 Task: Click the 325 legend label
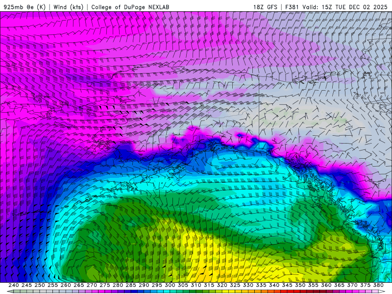pos(235,285)
